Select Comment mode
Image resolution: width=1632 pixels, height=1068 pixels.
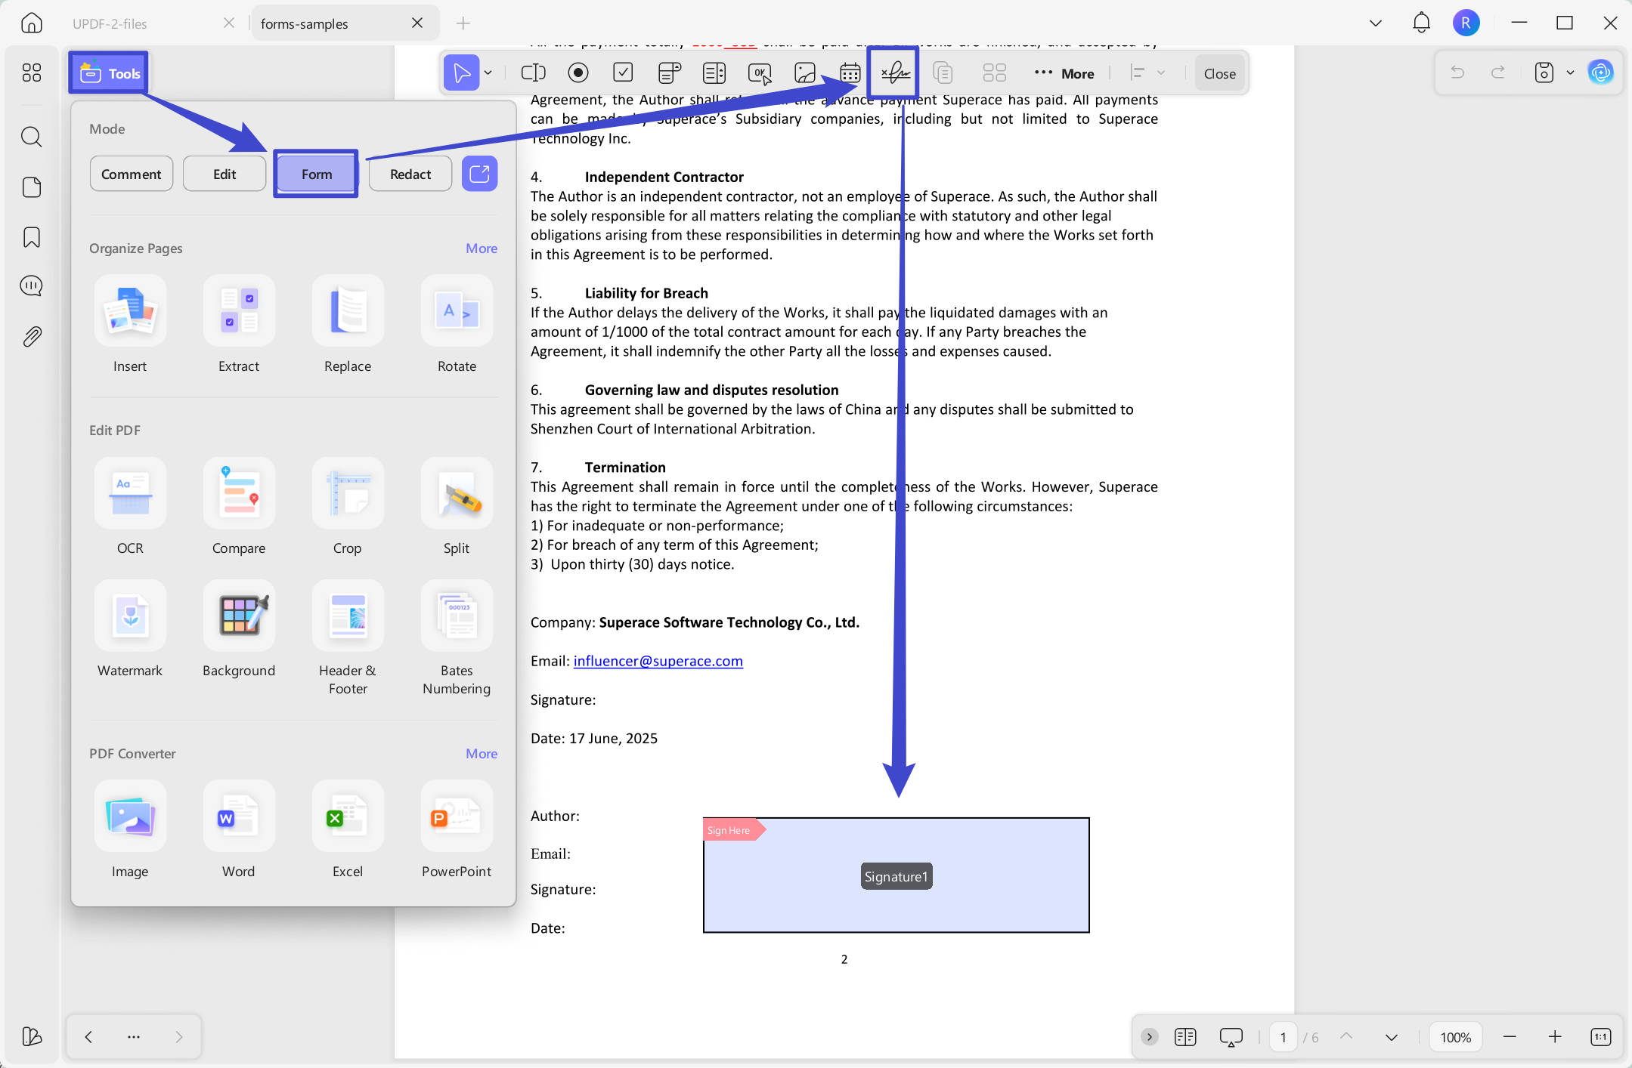(131, 174)
